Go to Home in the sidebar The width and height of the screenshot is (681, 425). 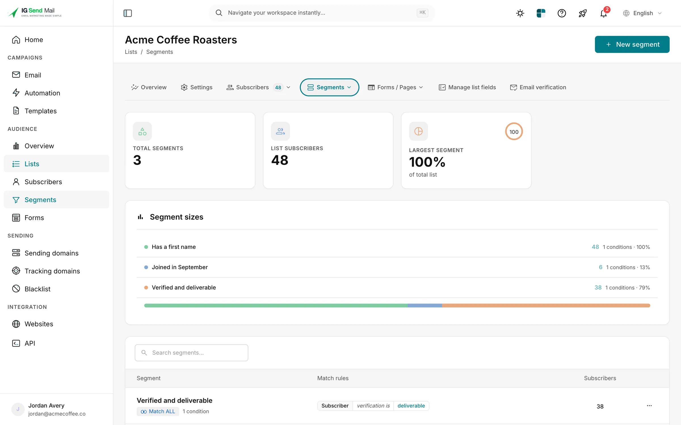[x=56, y=40]
